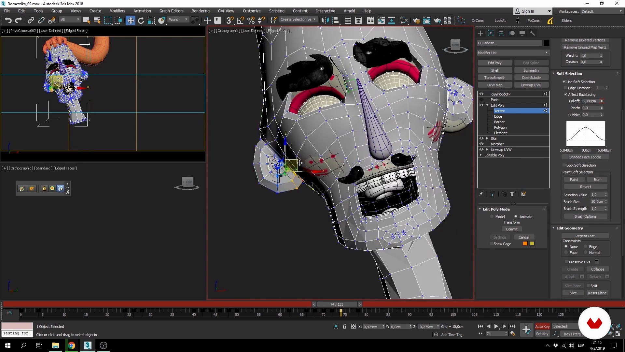Image resolution: width=625 pixels, height=352 pixels.
Task: Click the Mirror tool icon
Action: (325, 21)
